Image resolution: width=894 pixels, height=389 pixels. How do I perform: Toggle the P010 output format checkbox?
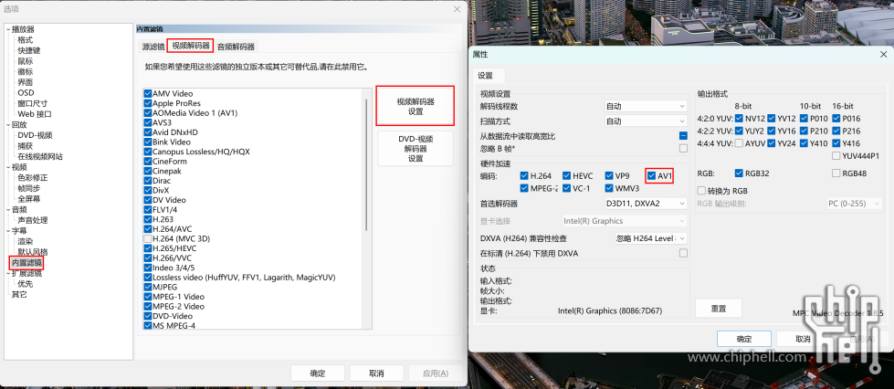(x=804, y=119)
